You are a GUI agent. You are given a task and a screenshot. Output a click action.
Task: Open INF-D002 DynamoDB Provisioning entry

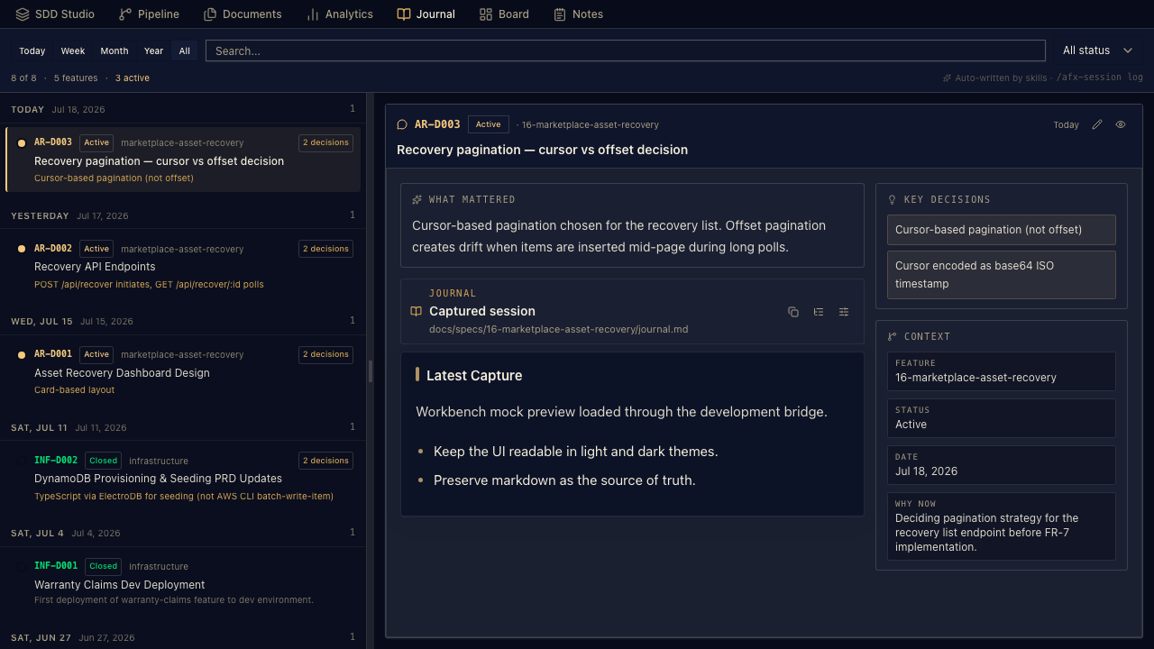[184, 478]
